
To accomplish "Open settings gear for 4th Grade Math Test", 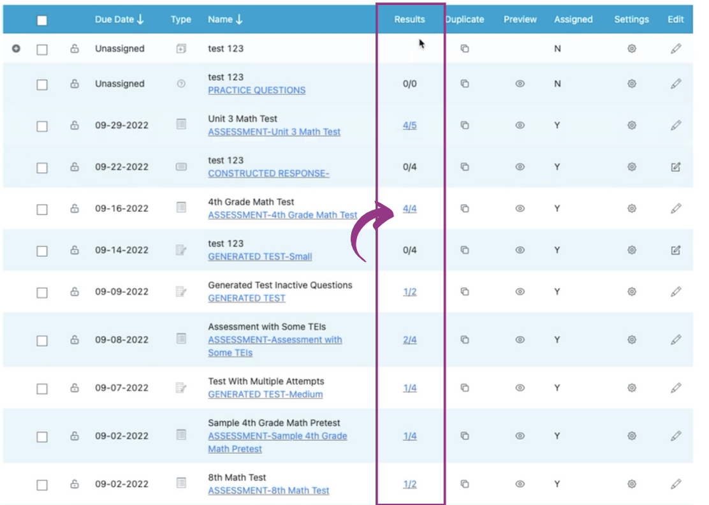I will pos(632,209).
